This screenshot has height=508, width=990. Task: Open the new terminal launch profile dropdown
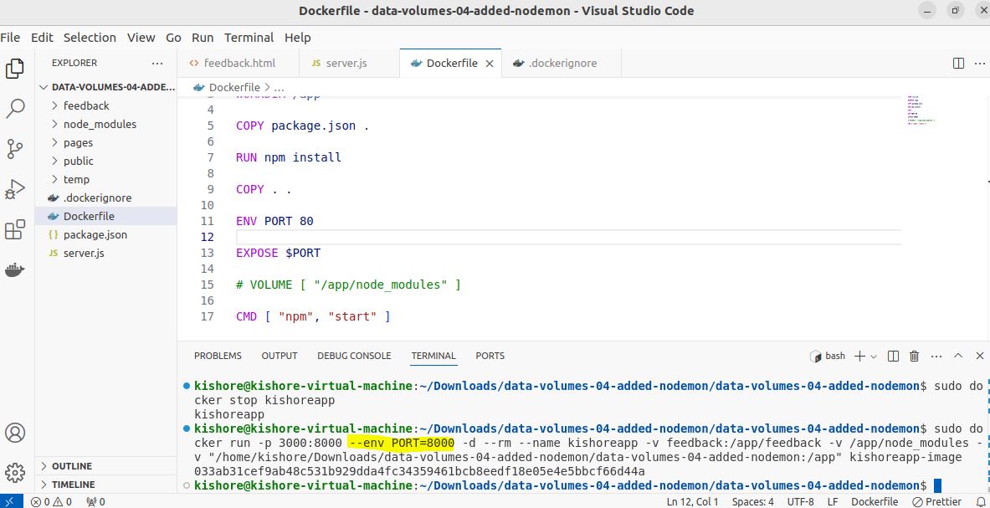pyautogui.click(x=874, y=357)
